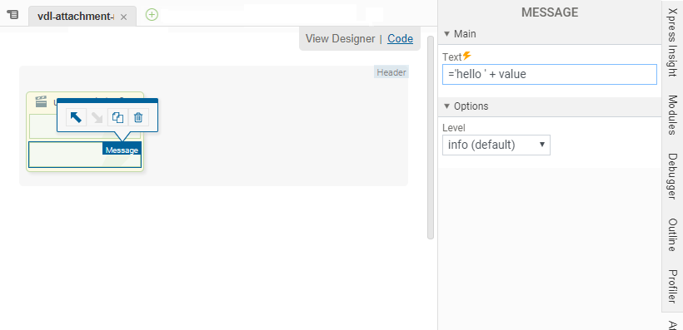
Task: Delete the Message element with trash icon
Action: pyautogui.click(x=138, y=117)
